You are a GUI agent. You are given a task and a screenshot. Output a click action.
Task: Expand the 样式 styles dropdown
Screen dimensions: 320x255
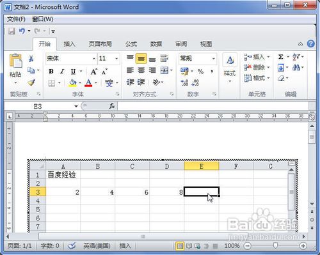click(x=230, y=81)
